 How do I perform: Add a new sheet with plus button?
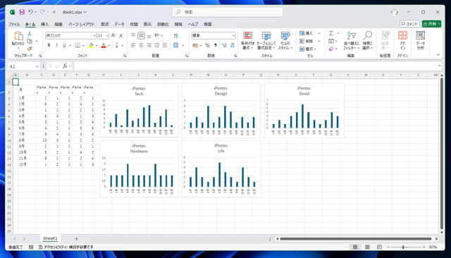[76, 238]
